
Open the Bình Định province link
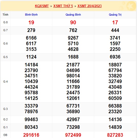[x=31, y=15]
